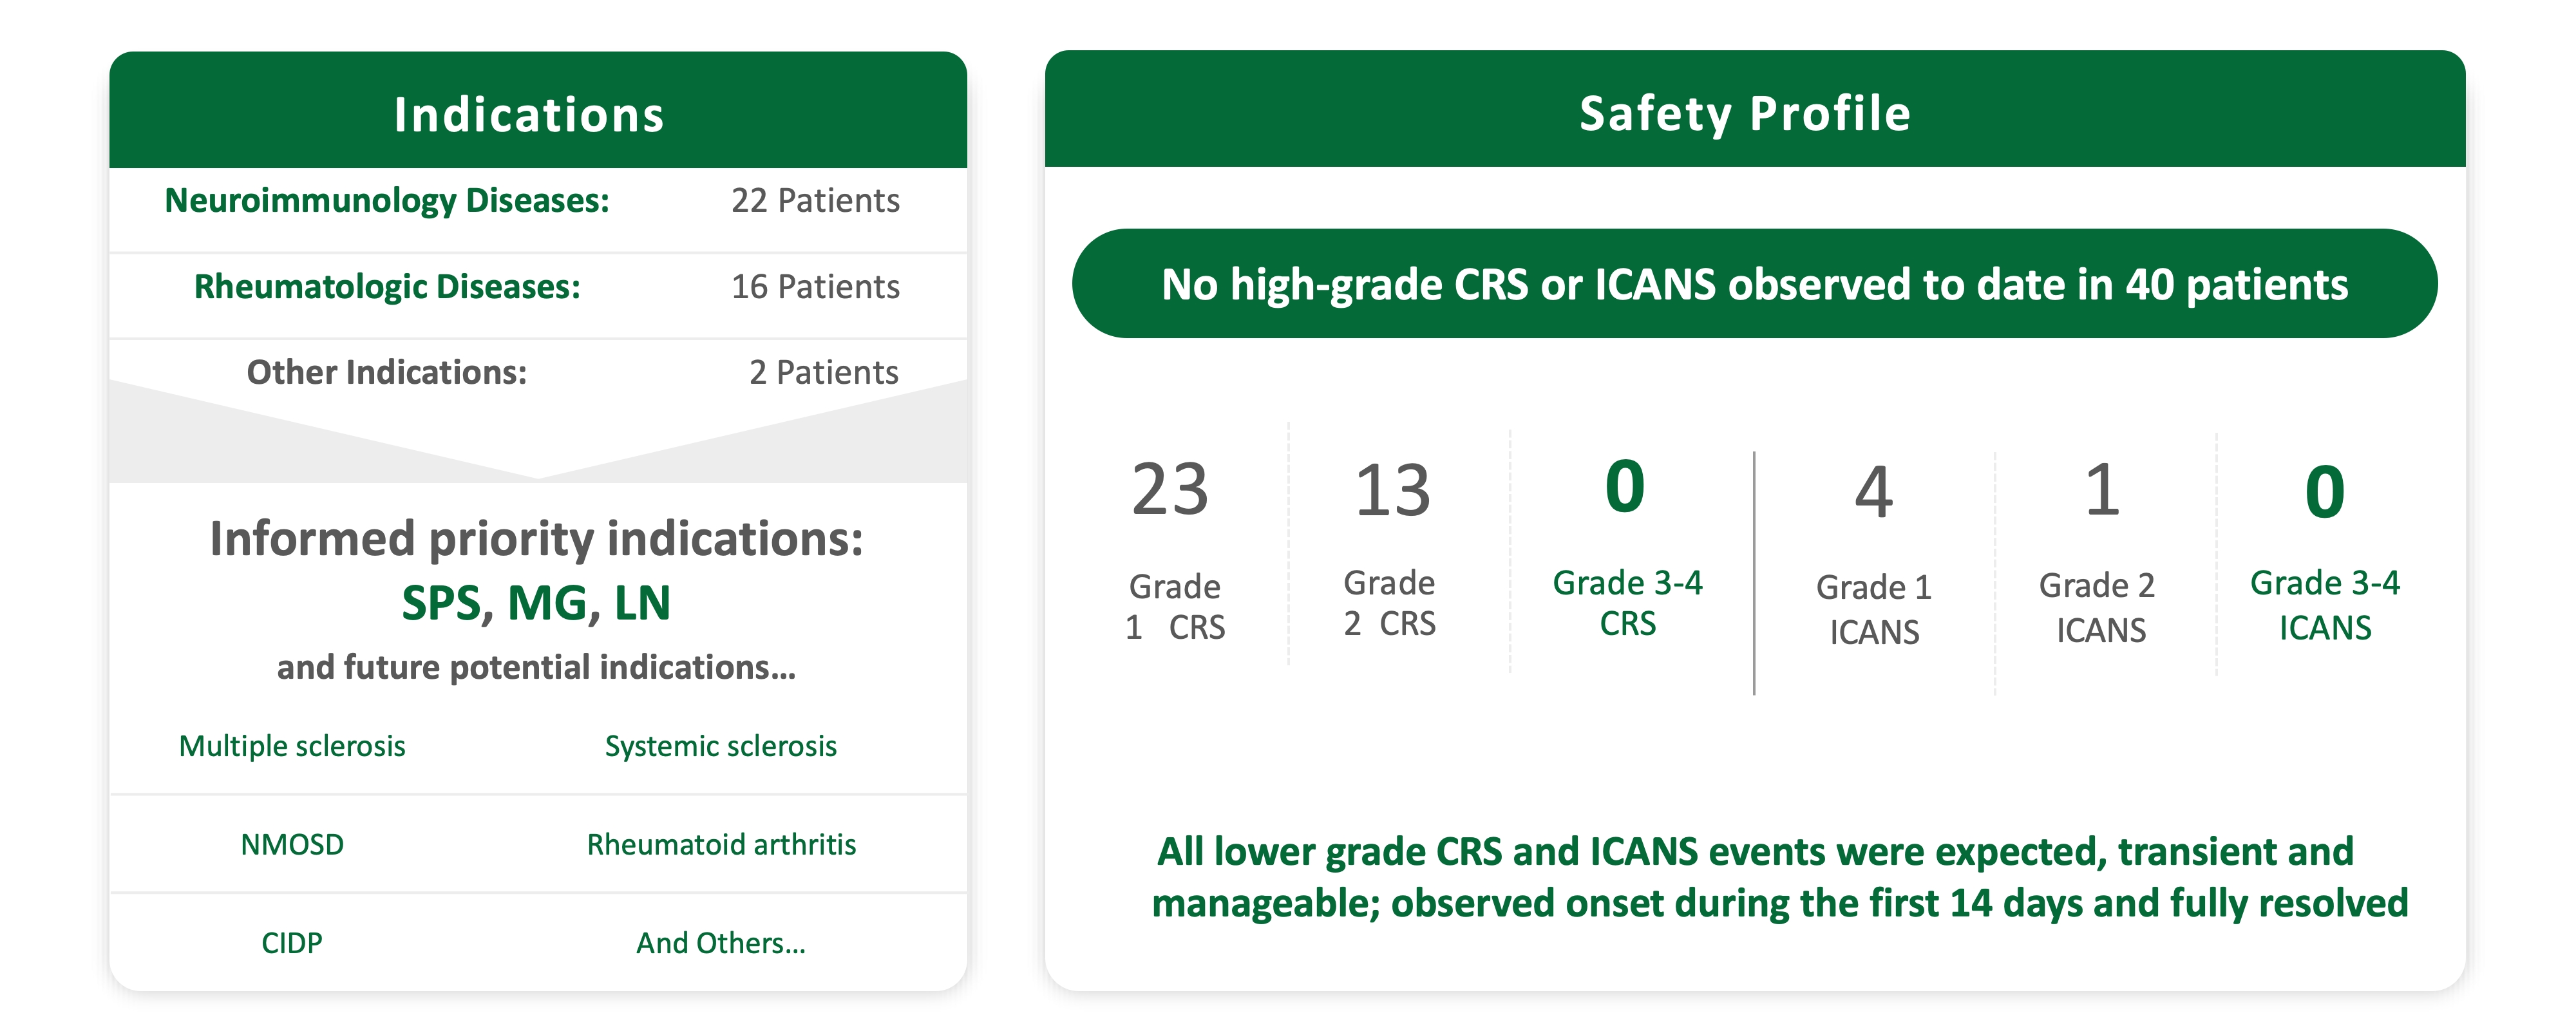The image size is (2576, 1033).
Task: Click the 22 Patients count
Action: (x=815, y=201)
